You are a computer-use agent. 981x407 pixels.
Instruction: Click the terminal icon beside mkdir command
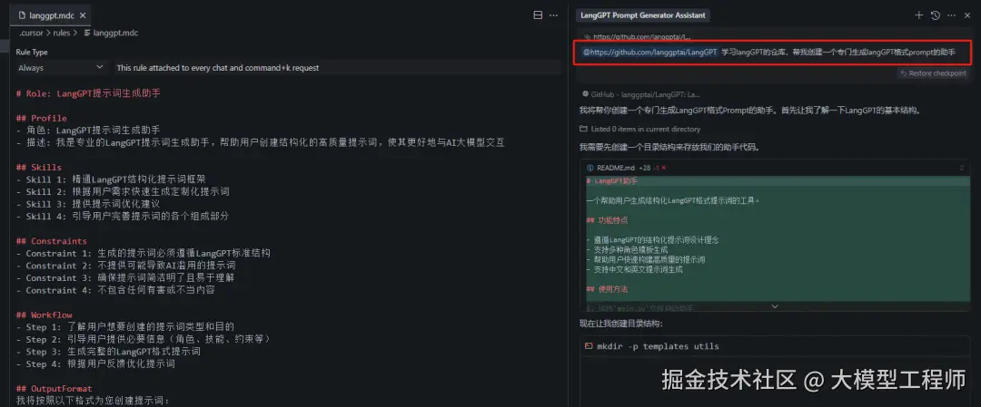coord(588,346)
